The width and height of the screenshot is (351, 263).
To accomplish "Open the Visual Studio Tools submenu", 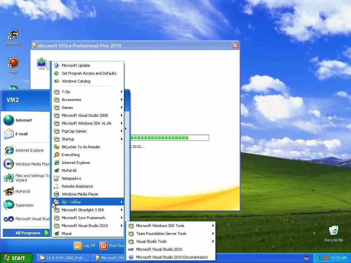I will [171, 241].
